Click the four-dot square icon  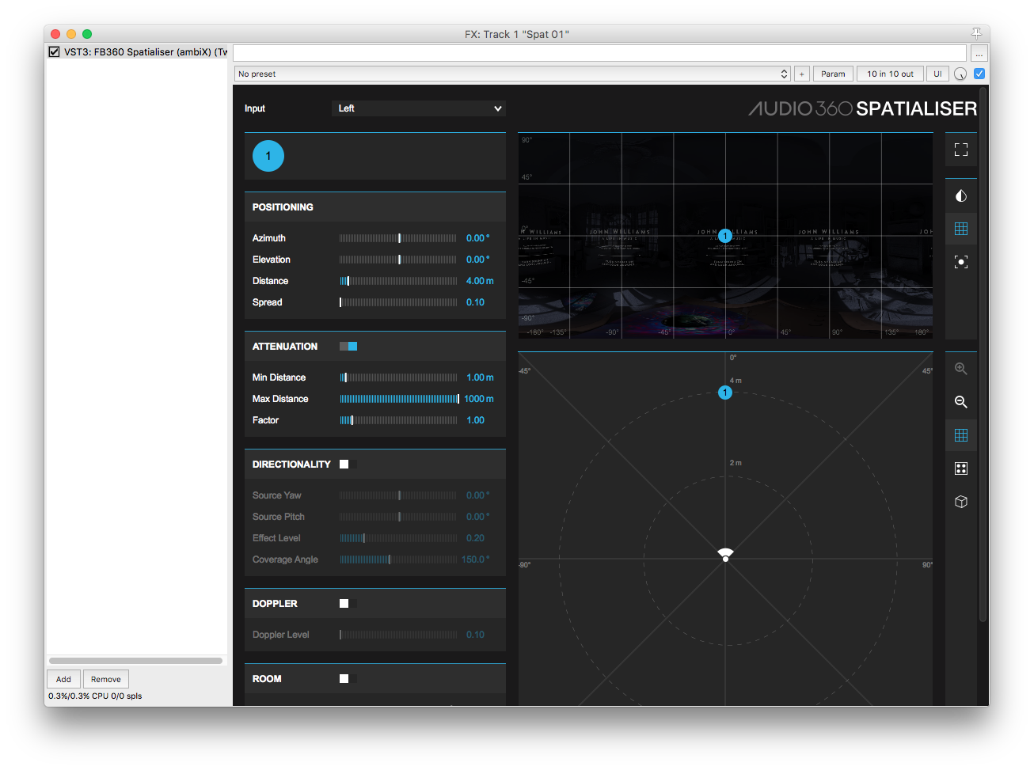coord(961,468)
